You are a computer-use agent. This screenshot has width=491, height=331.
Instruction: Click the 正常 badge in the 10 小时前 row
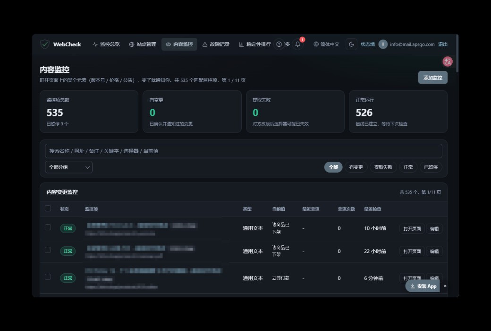(x=68, y=228)
